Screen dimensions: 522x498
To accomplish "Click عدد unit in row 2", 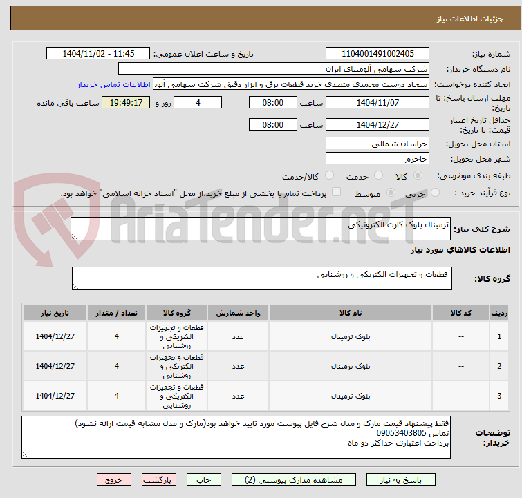I will [x=238, y=367].
